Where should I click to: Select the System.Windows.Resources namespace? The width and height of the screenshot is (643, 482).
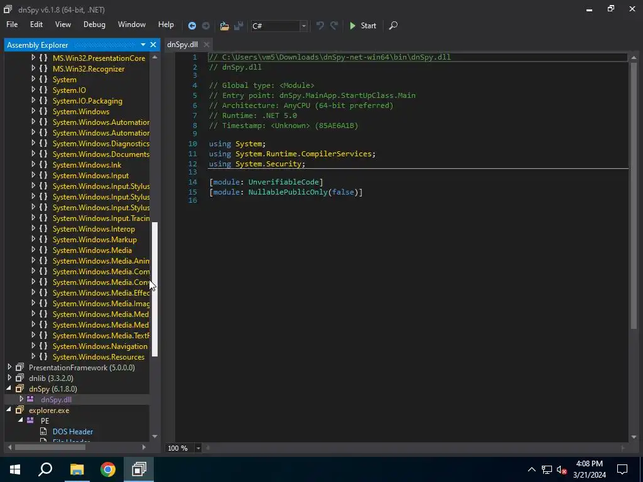coord(99,357)
